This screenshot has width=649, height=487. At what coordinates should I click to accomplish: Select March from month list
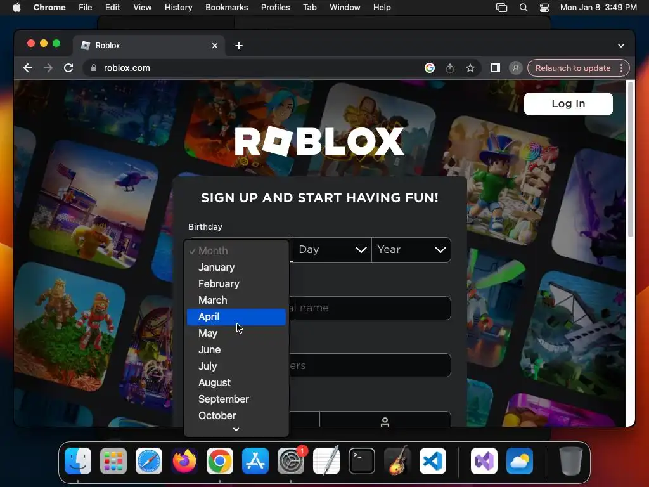(x=236, y=300)
